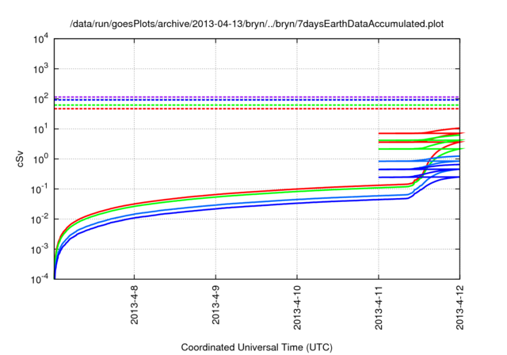Click the 10^4 y-axis tick label

[x=40, y=39]
